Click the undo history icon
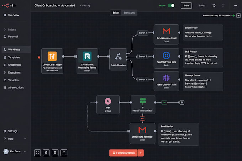242x161 pixels. click(214, 6)
